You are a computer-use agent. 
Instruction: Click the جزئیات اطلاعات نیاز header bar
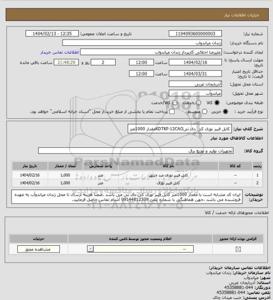click(x=137, y=15)
